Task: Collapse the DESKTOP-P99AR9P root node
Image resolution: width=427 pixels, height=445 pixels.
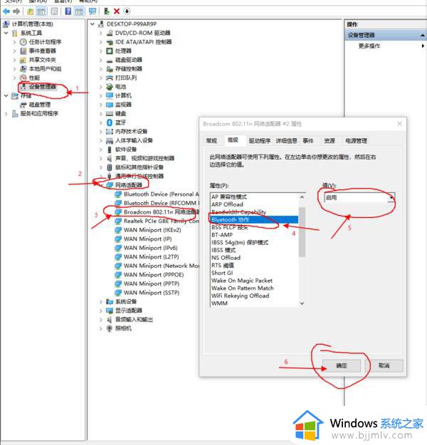Action: (93, 24)
